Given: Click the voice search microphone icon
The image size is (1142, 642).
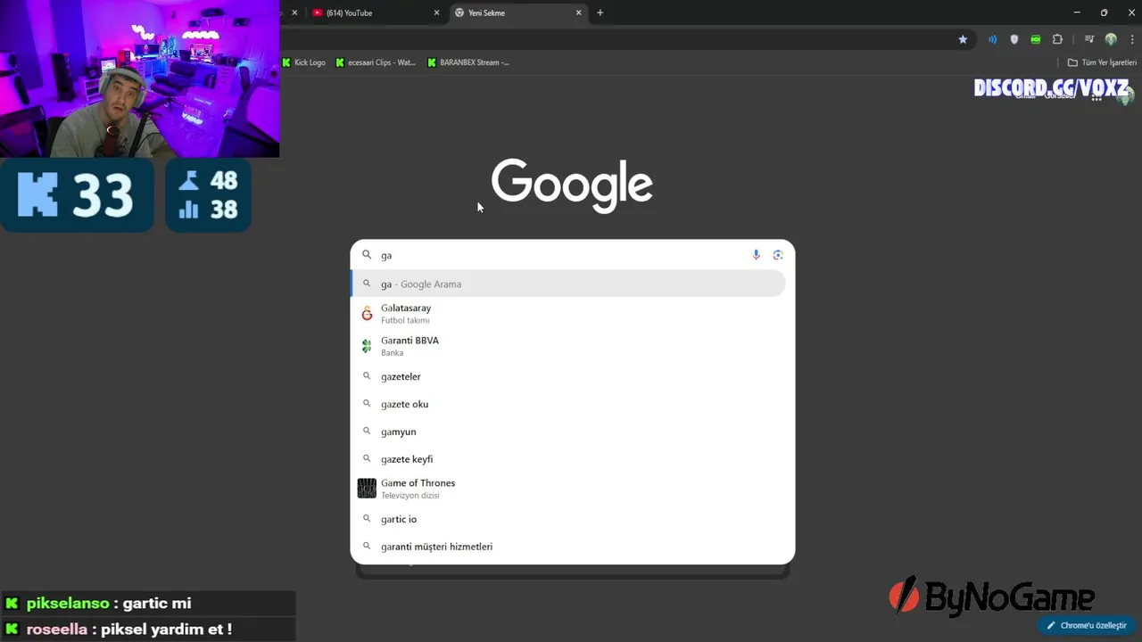Looking at the screenshot, I should pyautogui.click(x=756, y=255).
